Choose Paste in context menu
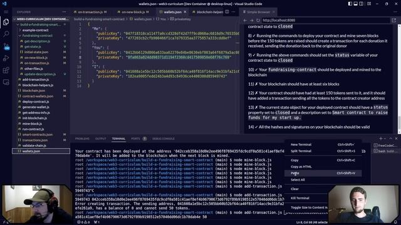The height and width of the screenshot is (225, 401). tap(323, 173)
